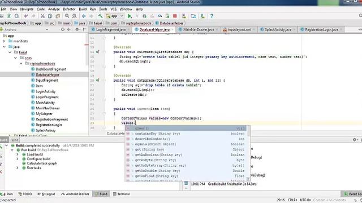The width and height of the screenshot is (362, 203).
Task: Open the Android Profiler tool window
Action: point(75,194)
